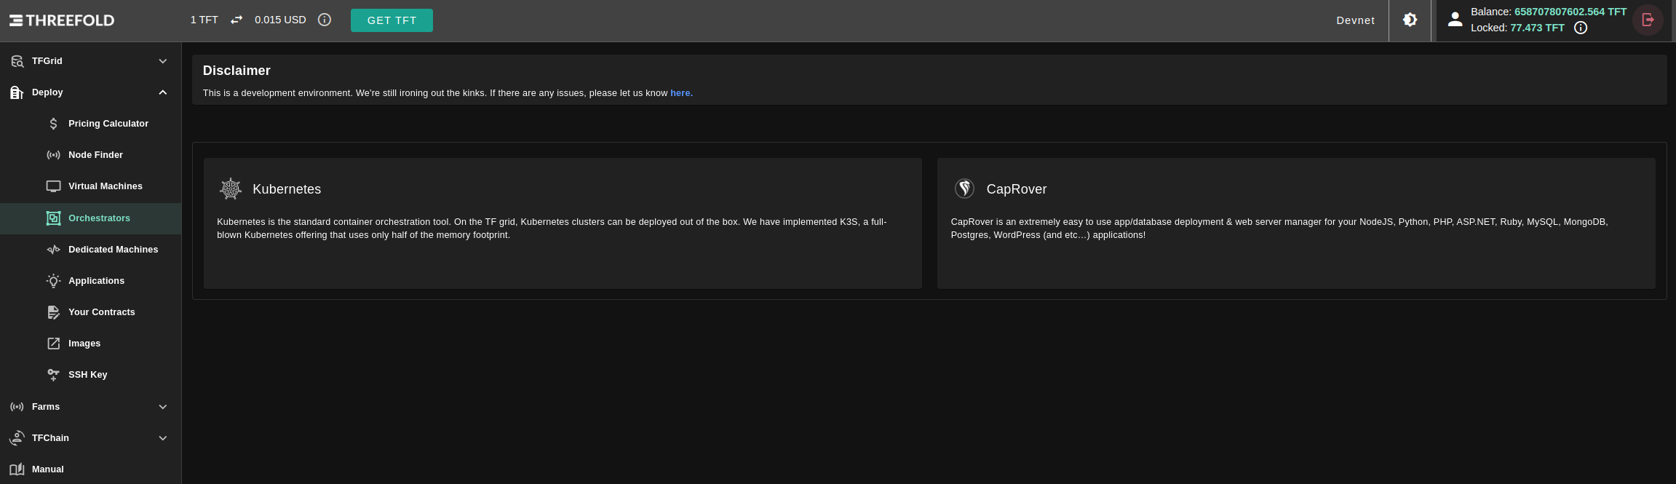Toggle the dark/light theme icon

tap(1410, 20)
